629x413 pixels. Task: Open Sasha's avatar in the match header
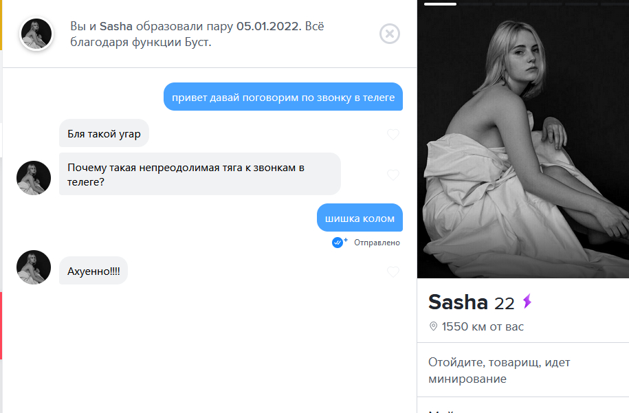click(x=36, y=34)
